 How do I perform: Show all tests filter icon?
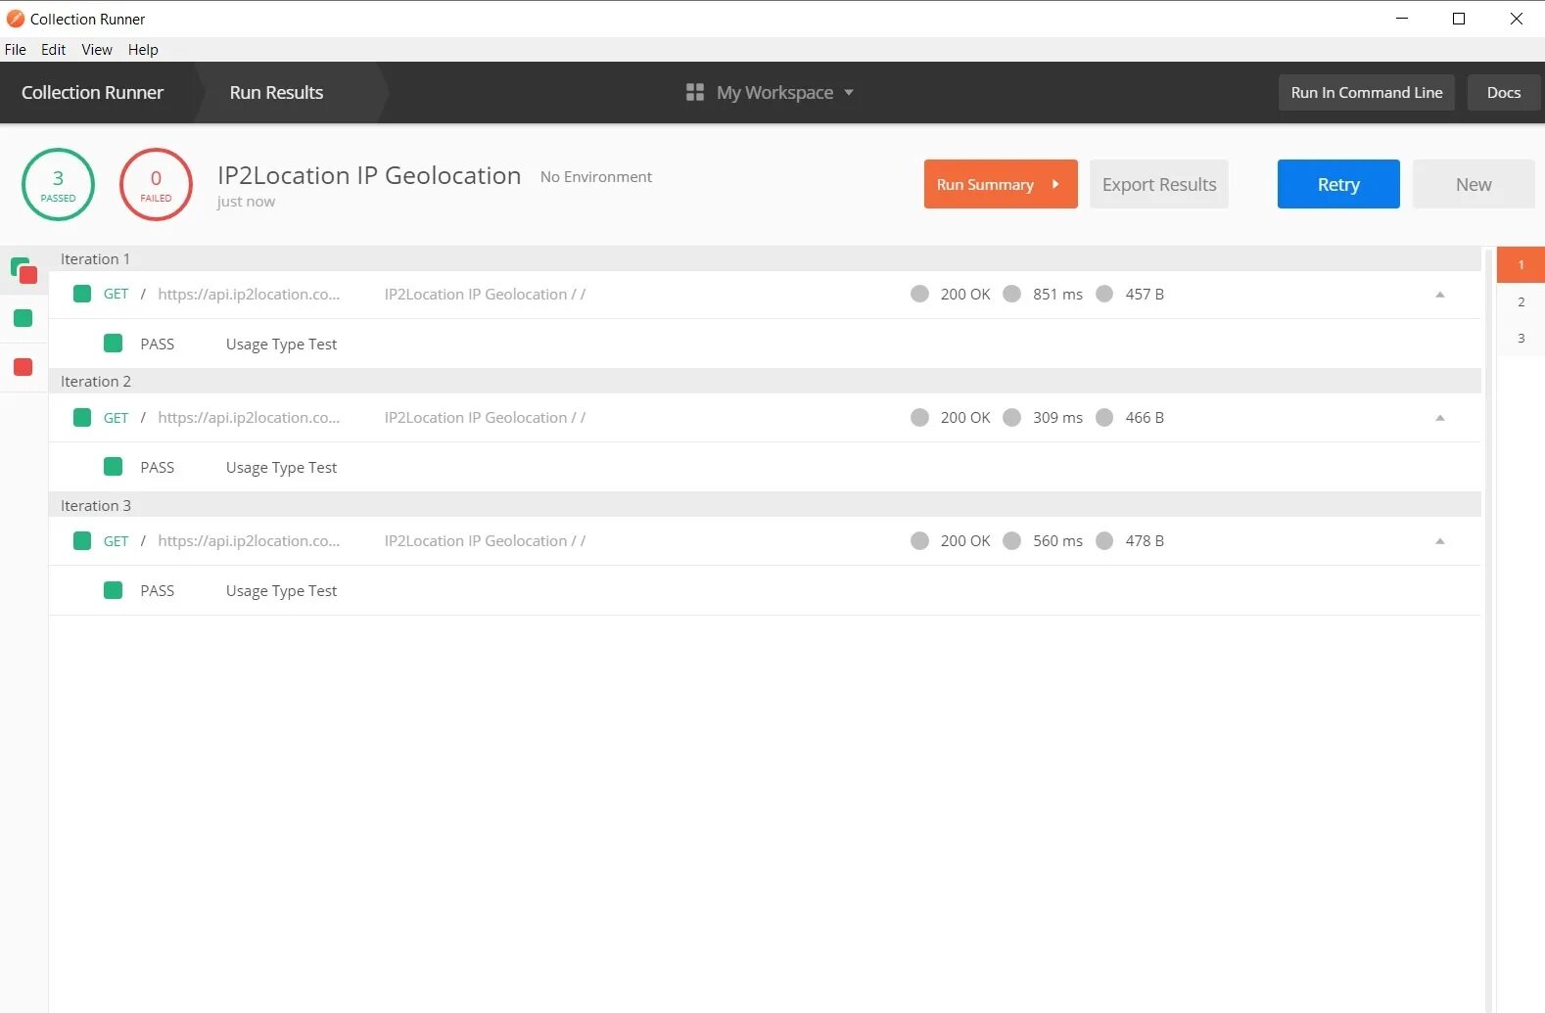coord(23,270)
